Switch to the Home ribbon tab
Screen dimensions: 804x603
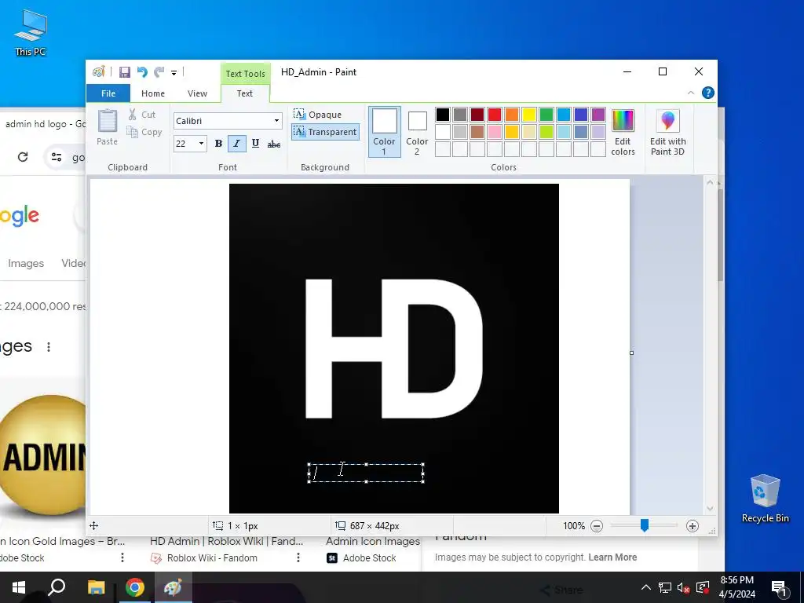(153, 93)
